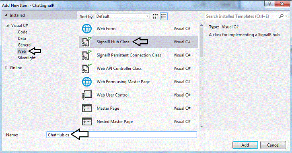Screen dimensions: 292x153
Task: Expand the Online templates node
Action: [x=6, y=68]
